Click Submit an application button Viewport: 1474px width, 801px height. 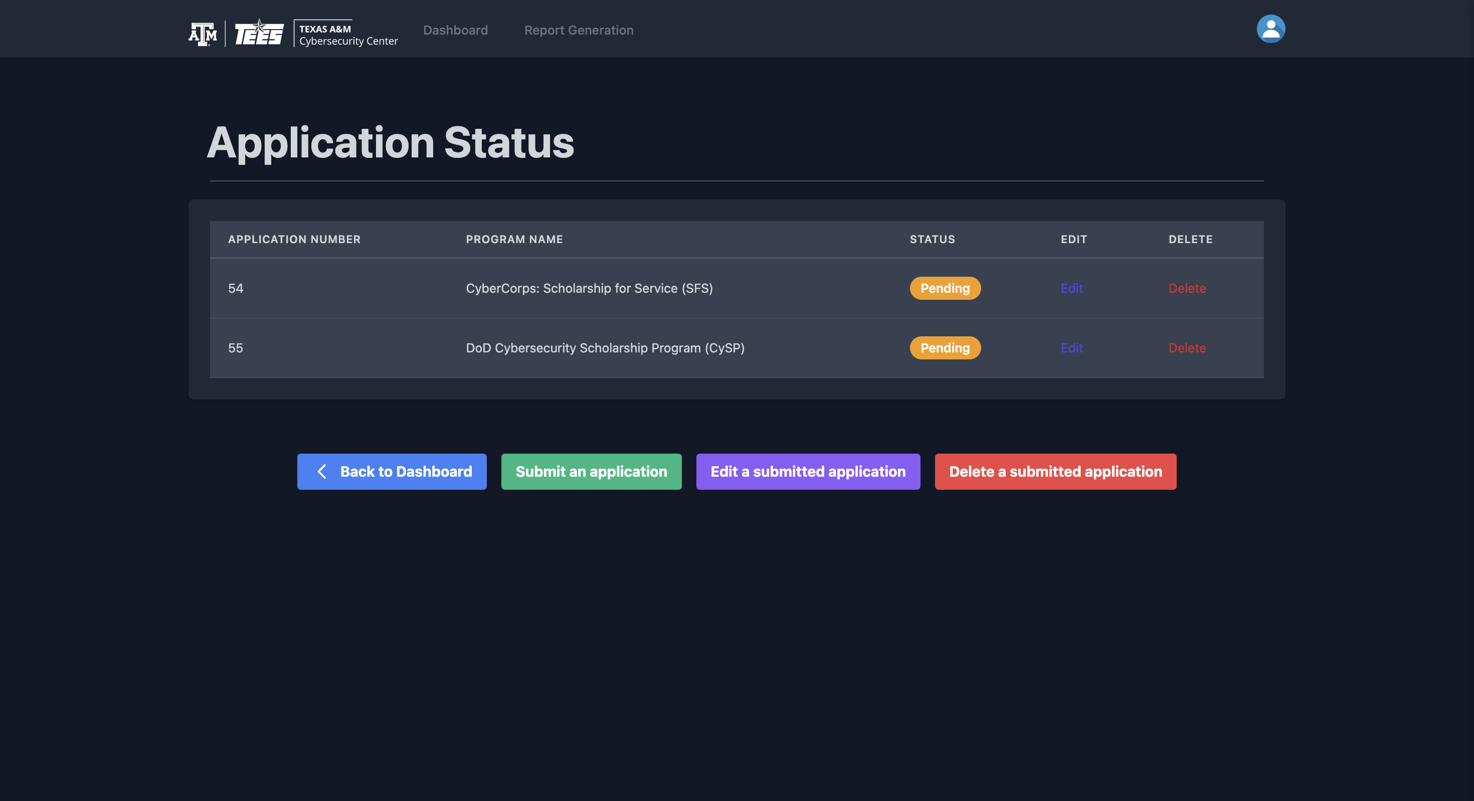(591, 472)
